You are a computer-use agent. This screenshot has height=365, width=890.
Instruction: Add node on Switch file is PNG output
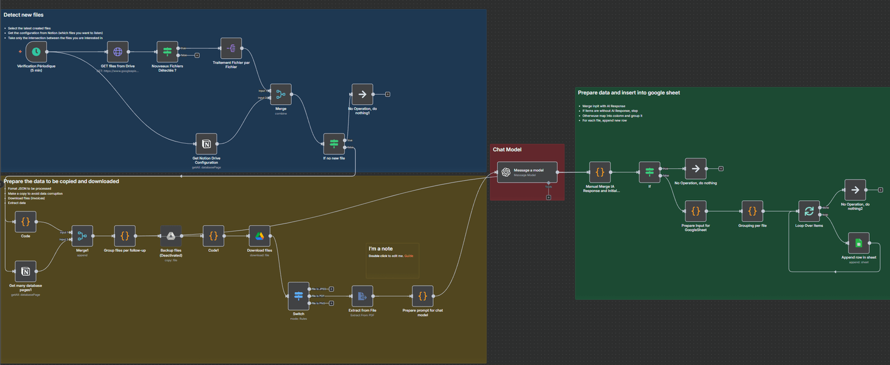coord(332,303)
